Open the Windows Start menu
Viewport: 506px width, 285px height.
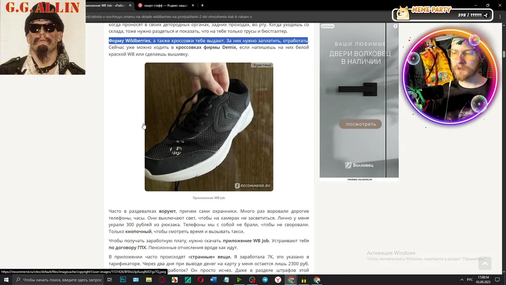point(6,280)
